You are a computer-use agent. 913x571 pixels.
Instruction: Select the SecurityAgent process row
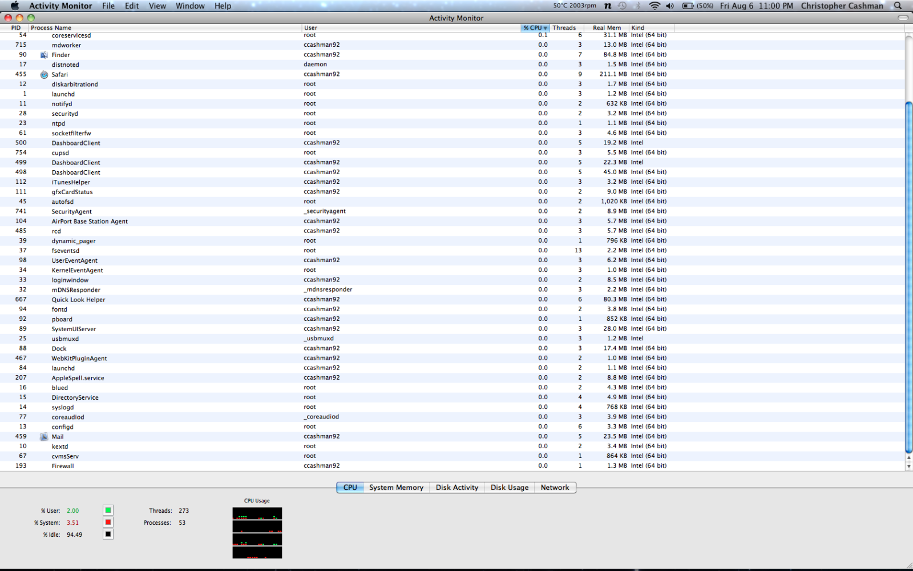452,211
